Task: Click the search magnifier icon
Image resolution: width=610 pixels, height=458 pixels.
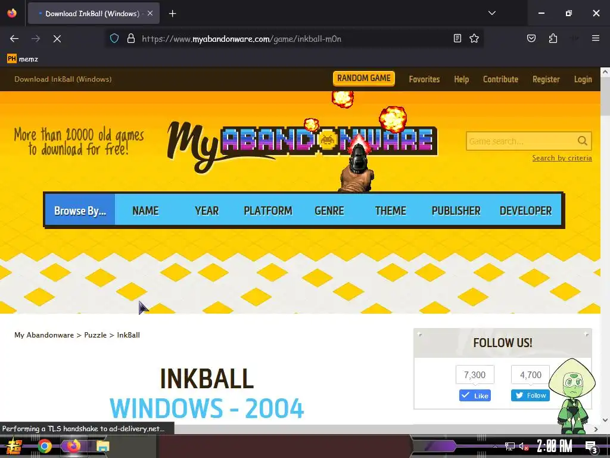Action: 583,141
